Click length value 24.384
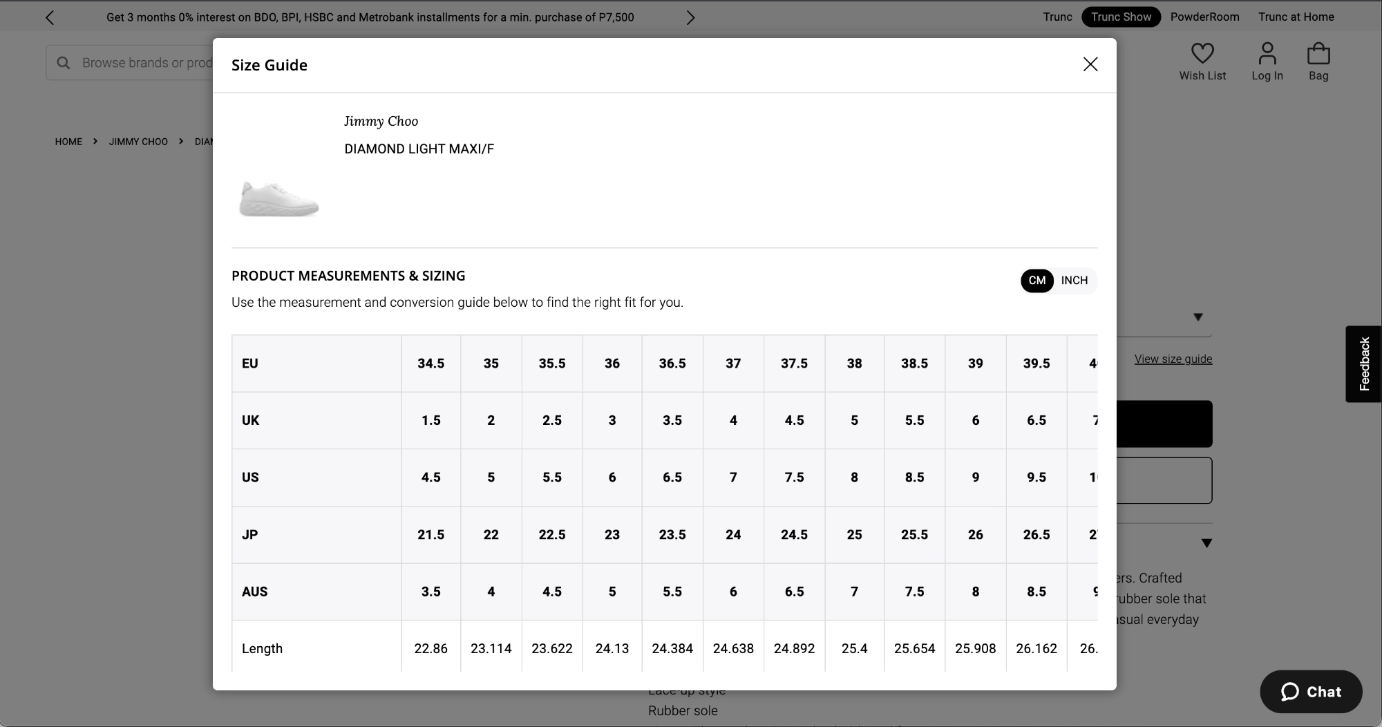The image size is (1382, 727). pos(672,648)
